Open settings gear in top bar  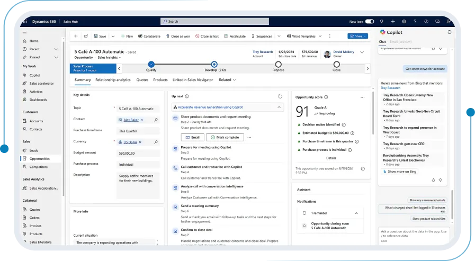[x=404, y=22]
